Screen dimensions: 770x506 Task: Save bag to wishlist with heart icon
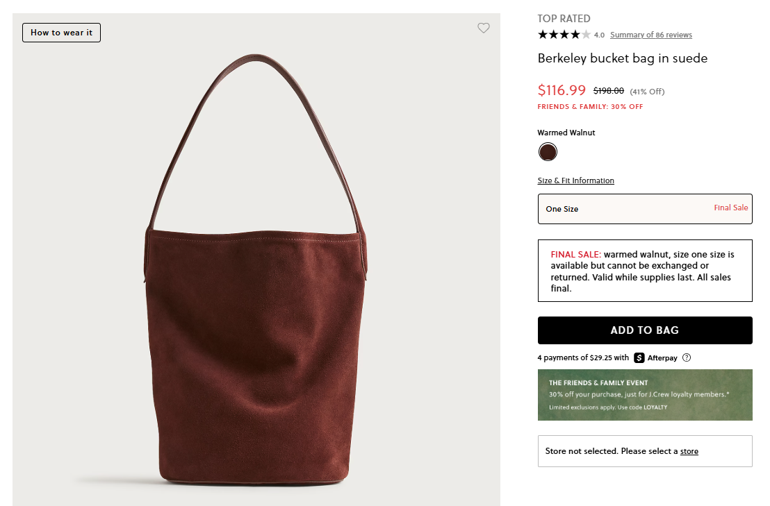[x=484, y=28]
